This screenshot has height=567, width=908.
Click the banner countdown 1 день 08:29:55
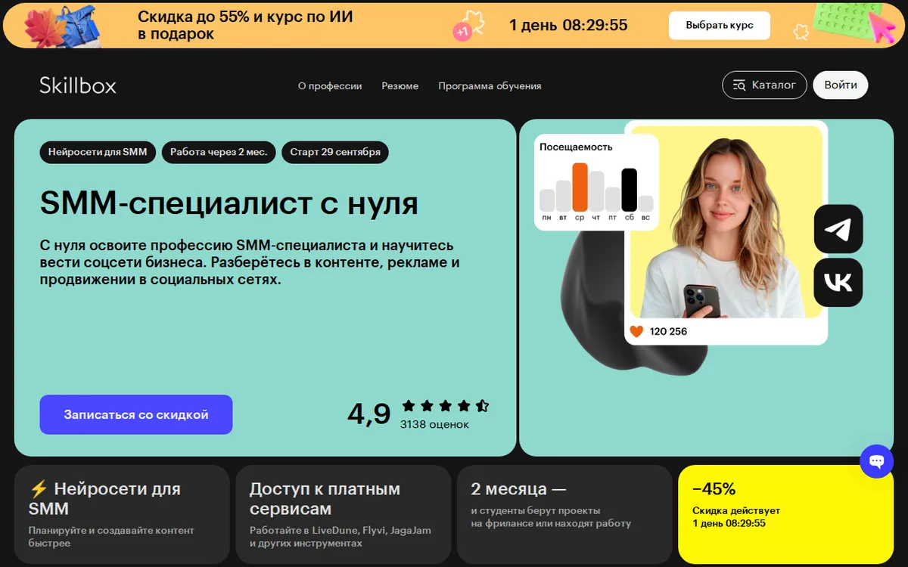coord(568,25)
